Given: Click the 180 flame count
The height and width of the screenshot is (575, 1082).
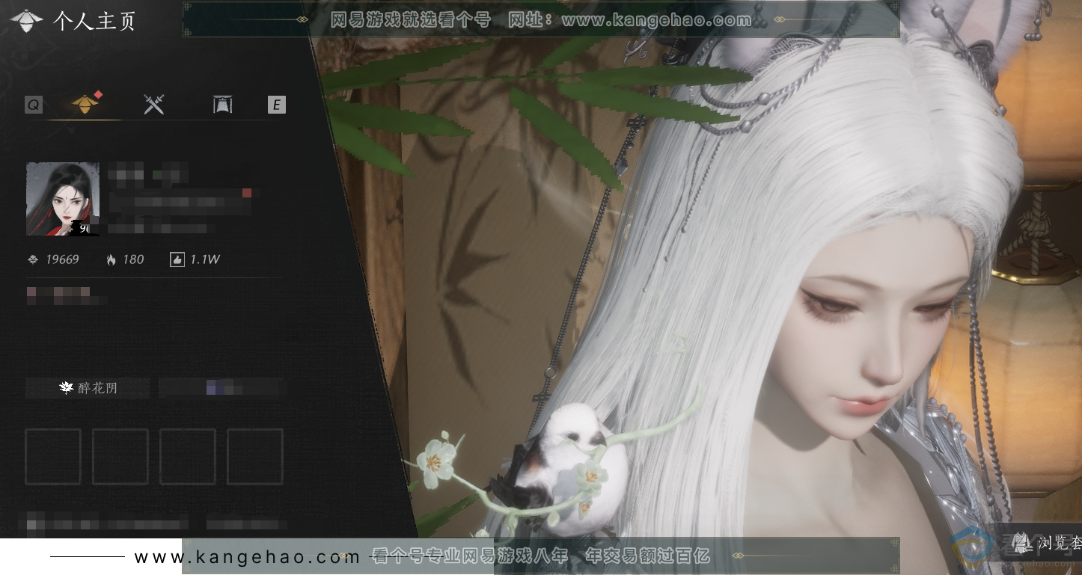Looking at the screenshot, I should tap(133, 259).
